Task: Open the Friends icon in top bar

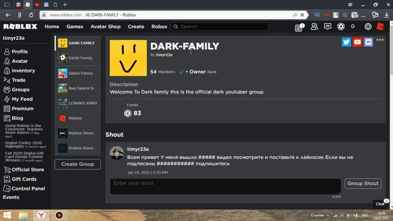Action: [314, 26]
